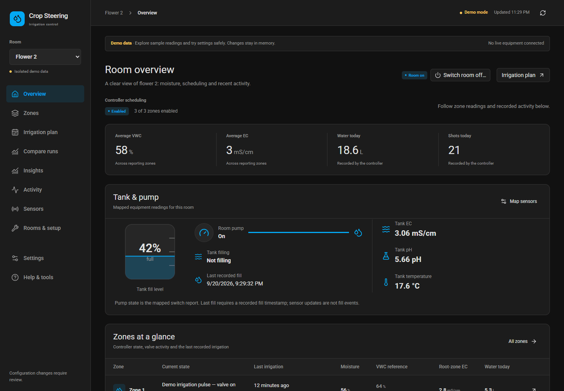This screenshot has width=564, height=391.
Task: Click the Flower 2 breadcrumb link
Action: coord(114,13)
